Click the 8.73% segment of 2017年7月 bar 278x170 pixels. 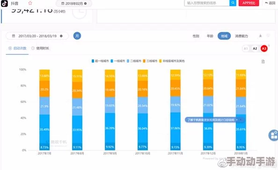(44, 147)
